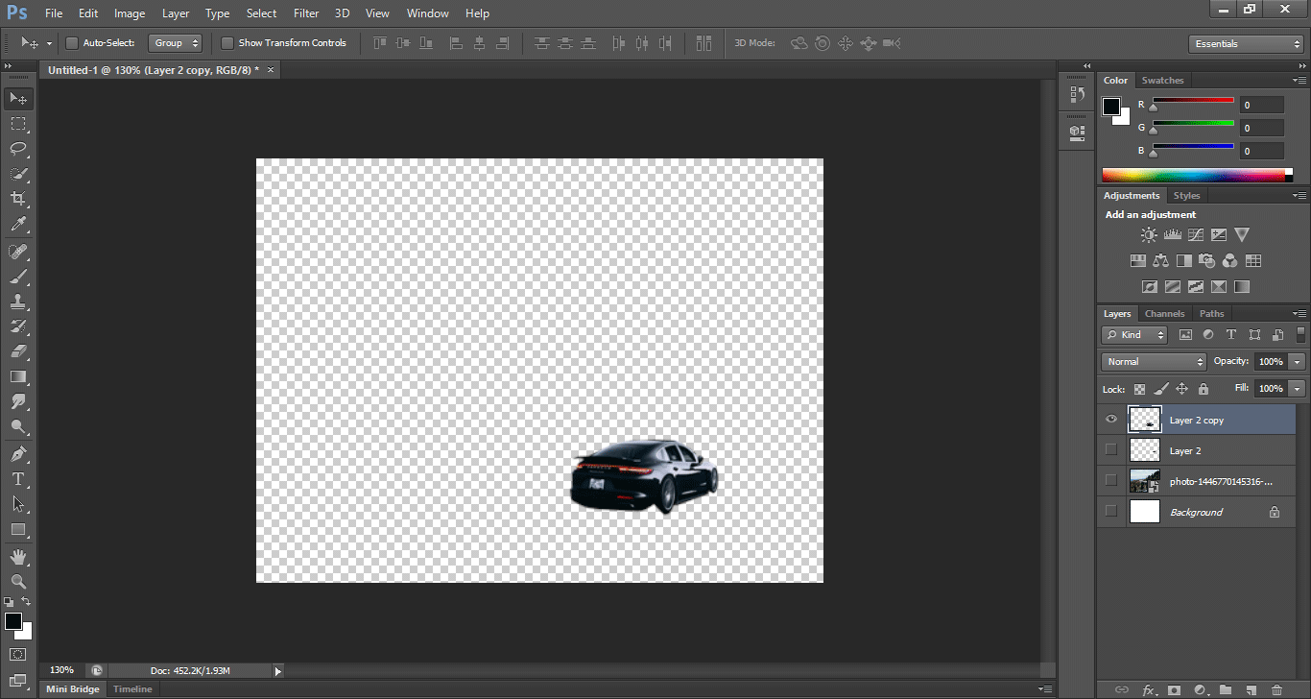The width and height of the screenshot is (1311, 699).
Task: Open the Normal blend mode dropdown
Action: (x=1154, y=362)
